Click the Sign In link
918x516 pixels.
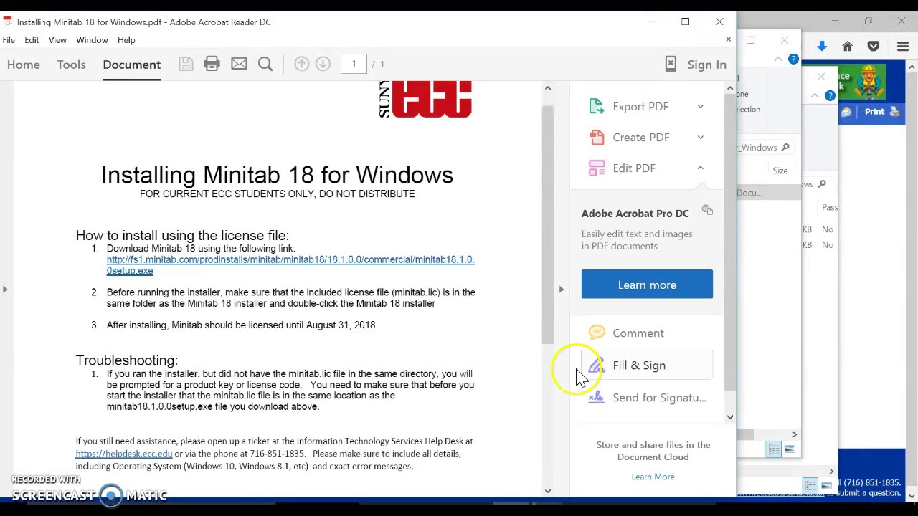pos(706,64)
